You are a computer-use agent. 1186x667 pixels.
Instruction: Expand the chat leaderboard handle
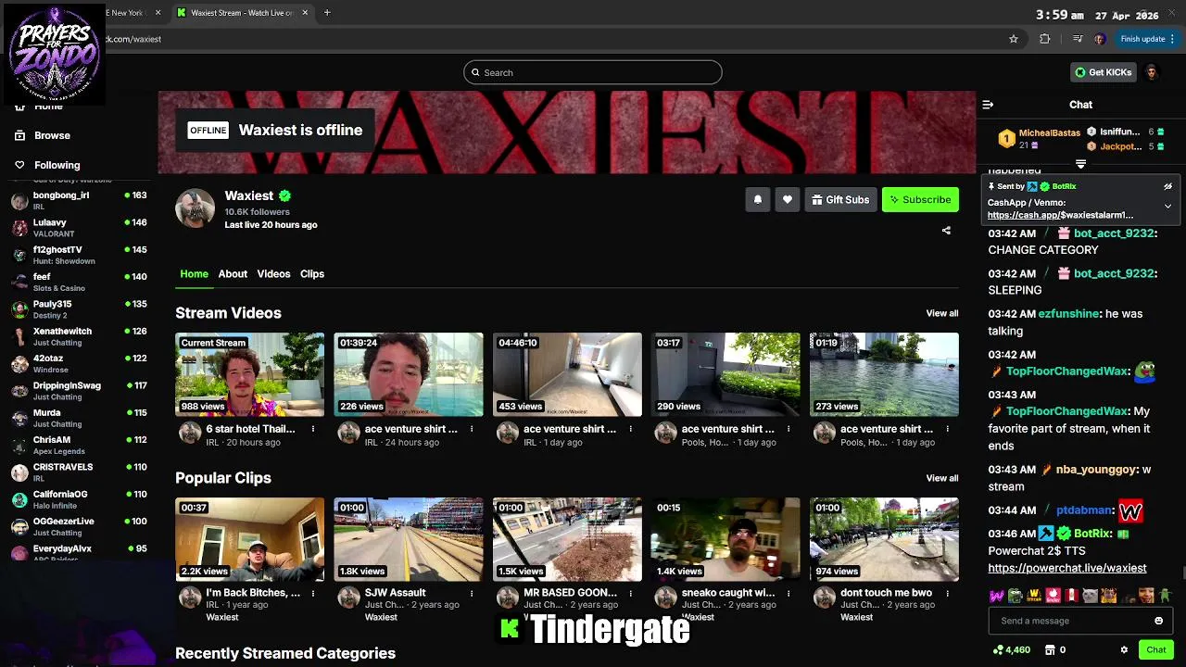pos(1080,163)
